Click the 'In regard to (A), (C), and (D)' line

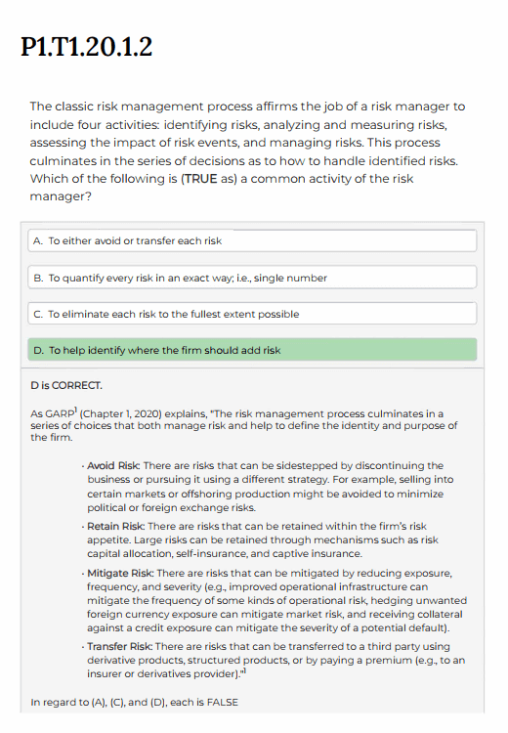(x=135, y=702)
